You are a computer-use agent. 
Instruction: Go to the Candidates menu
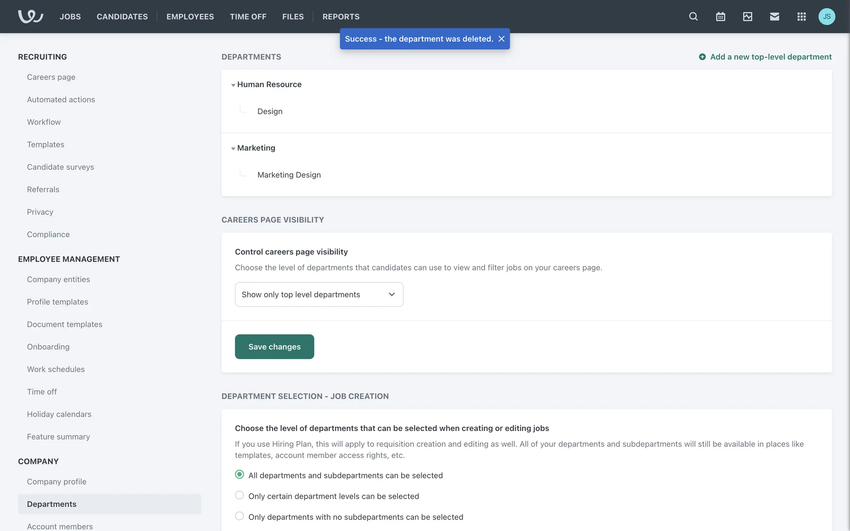pos(122,16)
